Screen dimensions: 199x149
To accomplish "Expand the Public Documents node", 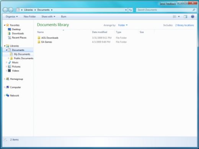I will (x=8, y=58).
